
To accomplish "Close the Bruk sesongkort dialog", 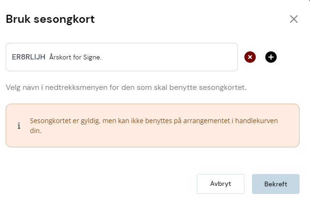I will pyautogui.click(x=293, y=19).
